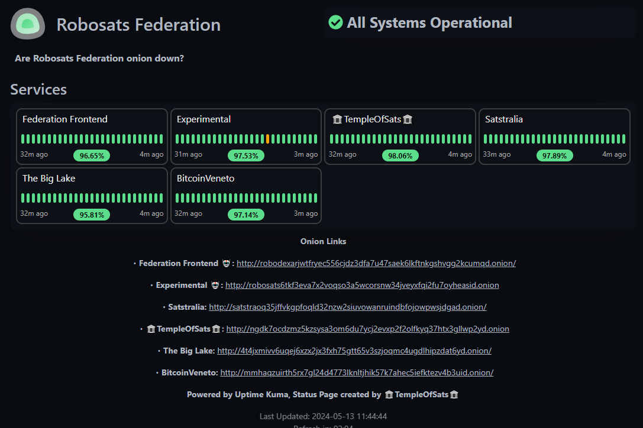The height and width of the screenshot is (428, 643).
Task: Click the emoji icon beside Federation Frontend link label
Action: pyautogui.click(x=226, y=263)
